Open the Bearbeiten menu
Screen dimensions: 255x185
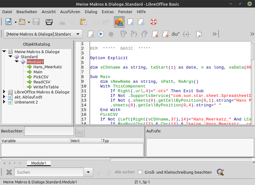click(x=27, y=12)
